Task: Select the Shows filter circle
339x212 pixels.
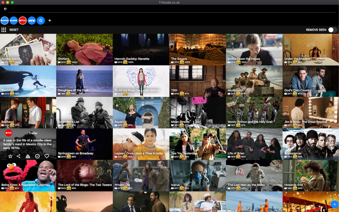Action: 14,20
